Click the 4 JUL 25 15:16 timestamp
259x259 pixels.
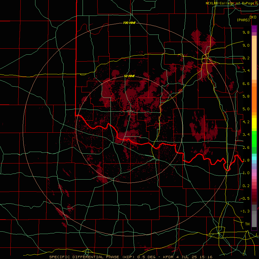point(194,257)
